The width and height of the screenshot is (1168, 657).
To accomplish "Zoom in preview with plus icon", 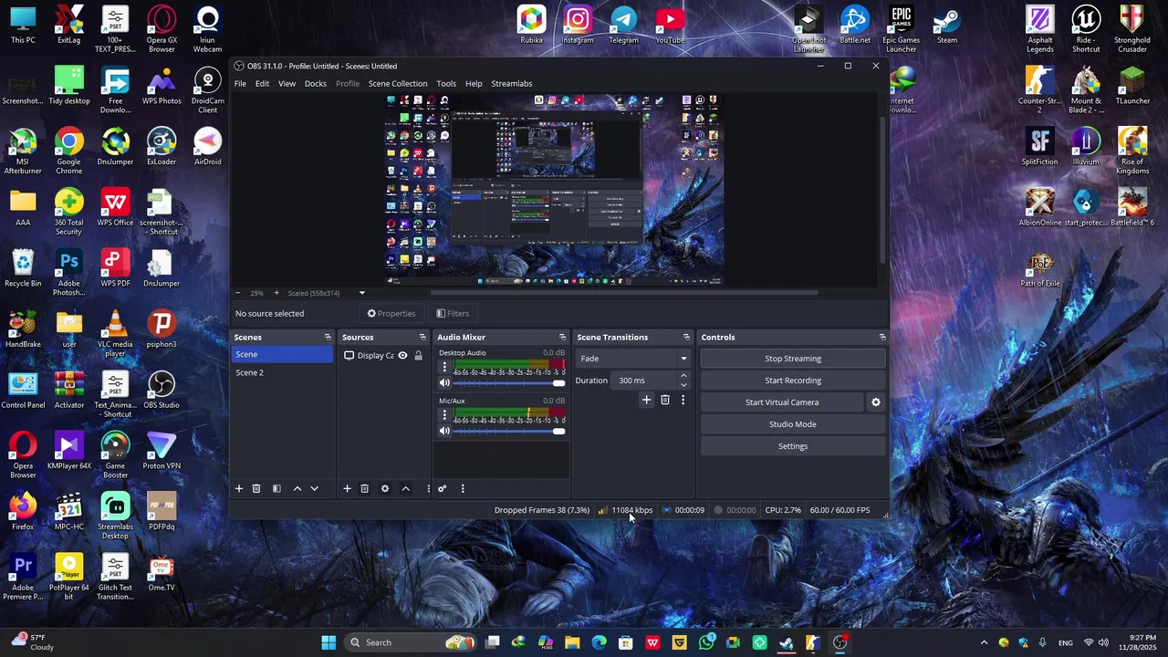I will (x=276, y=293).
